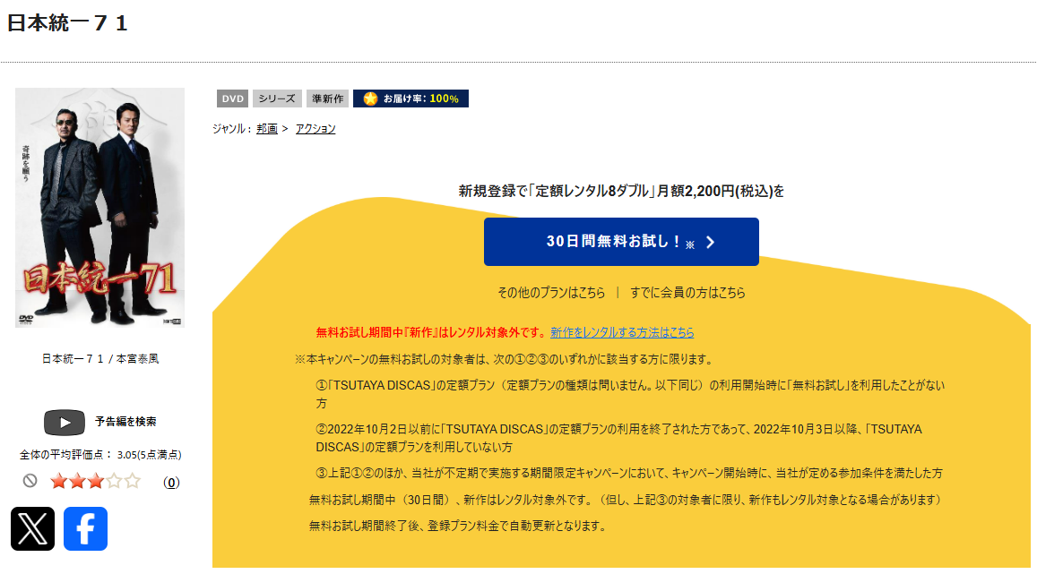This screenshot has height=574, width=1037.
Task: Click the DVD format badge
Action: pos(231,99)
